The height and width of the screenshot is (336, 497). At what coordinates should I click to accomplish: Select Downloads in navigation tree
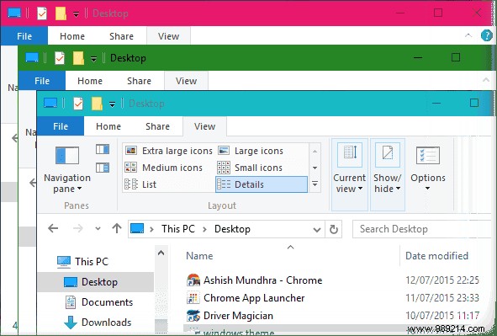98,323
